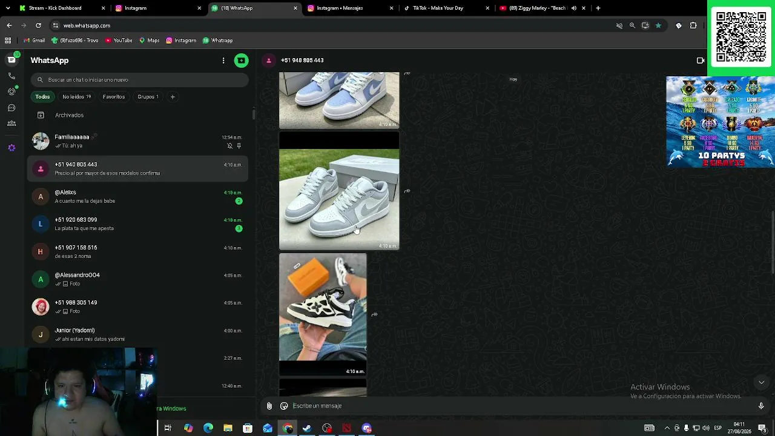Click the purple Meta AI sidebar icon

coord(12,147)
